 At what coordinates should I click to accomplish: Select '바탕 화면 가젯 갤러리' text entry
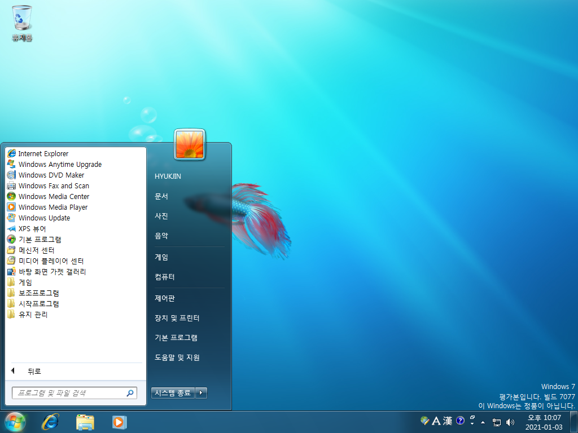click(x=52, y=272)
